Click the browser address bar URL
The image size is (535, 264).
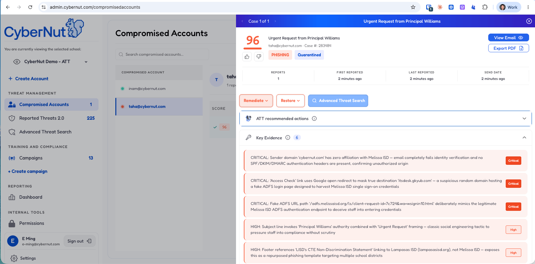pyautogui.click(x=95, y=7)
